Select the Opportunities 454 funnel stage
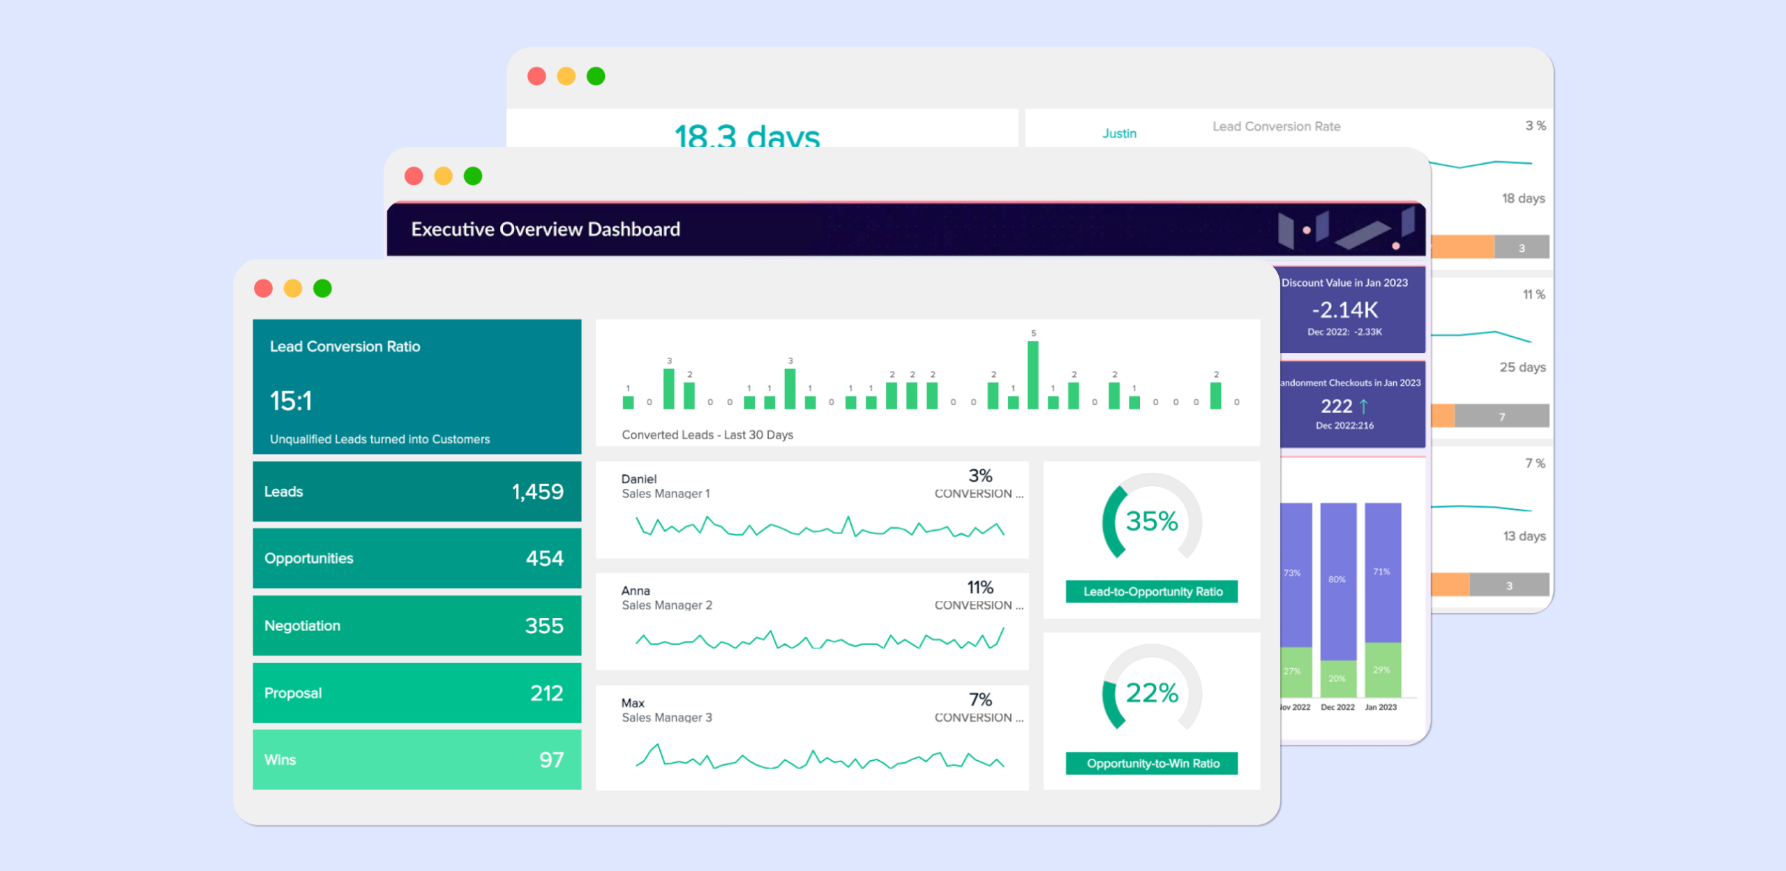Viewport: 1786px width, 871px height. [x=417, y=559]
